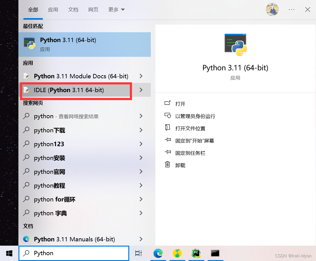Click the pin icon beside 固定到任务栏
The image size is (316, 261).
168,152
